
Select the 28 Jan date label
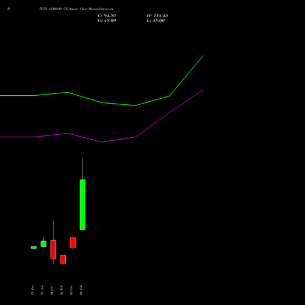click(32, 290)
